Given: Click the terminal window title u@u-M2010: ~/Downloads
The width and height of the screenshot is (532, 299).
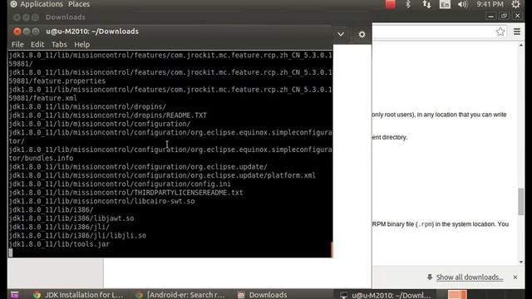Looking at the screenshot, I should [92, 32].
